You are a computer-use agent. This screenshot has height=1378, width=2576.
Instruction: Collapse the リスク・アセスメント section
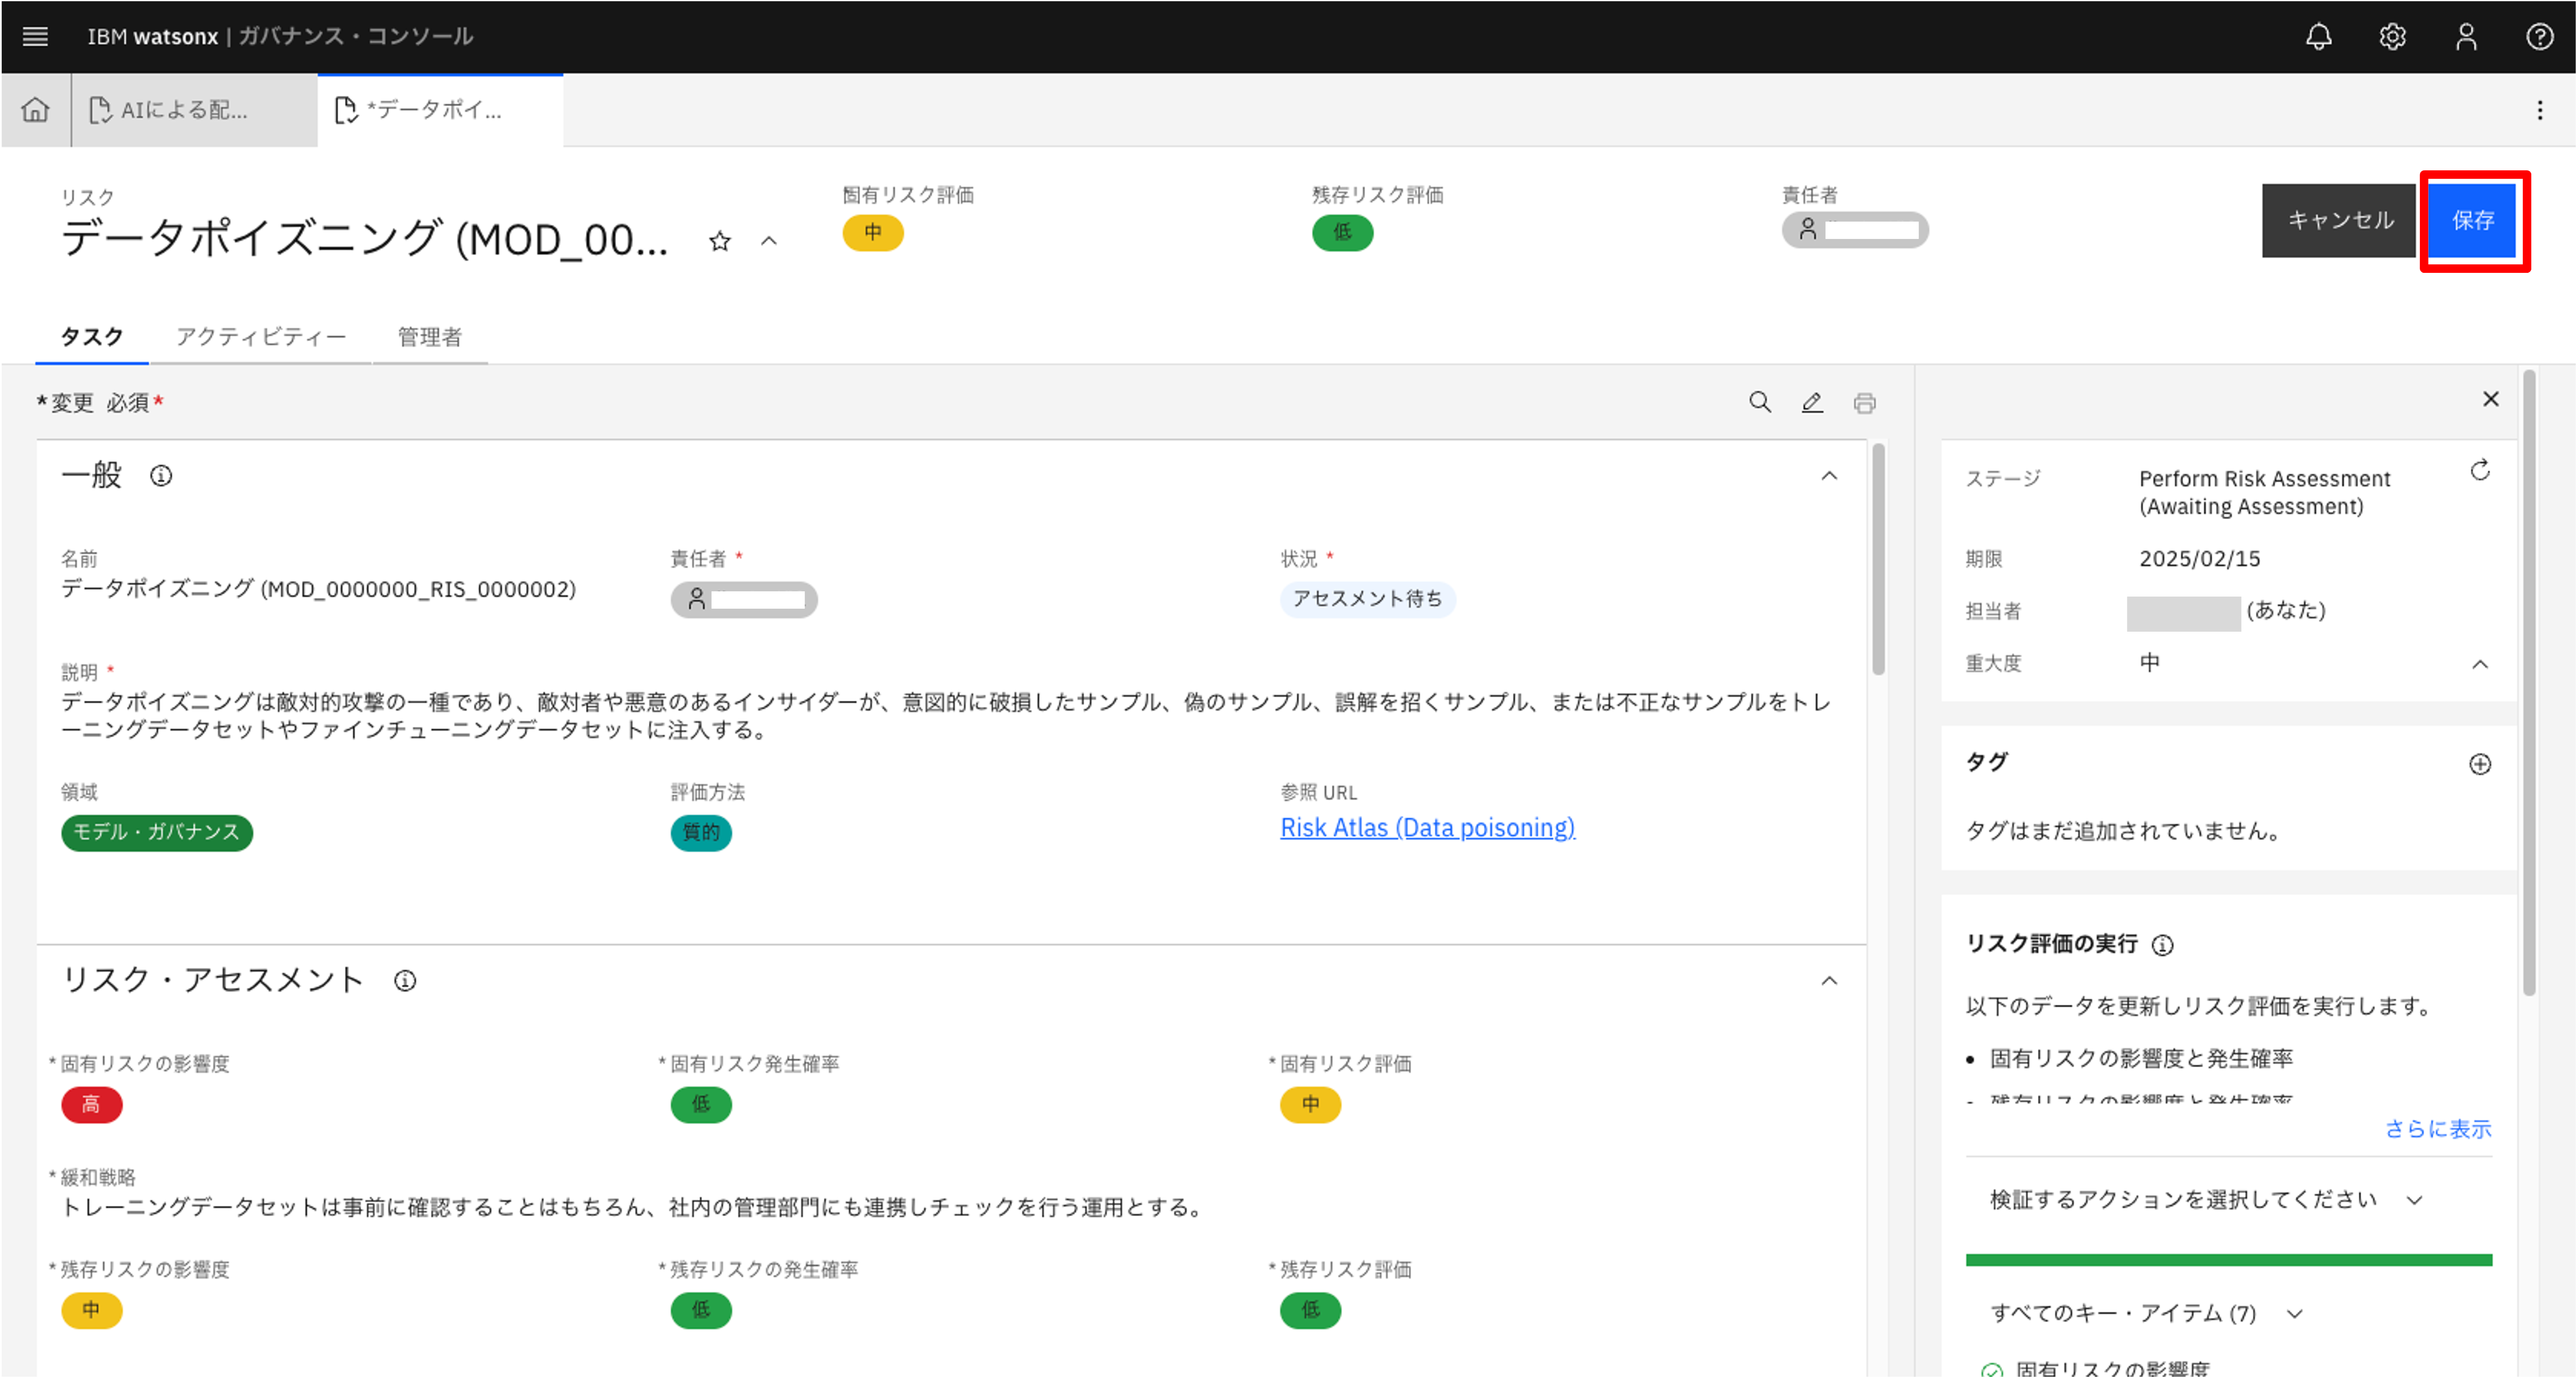pyautogui.click(x=1829, y=981)
